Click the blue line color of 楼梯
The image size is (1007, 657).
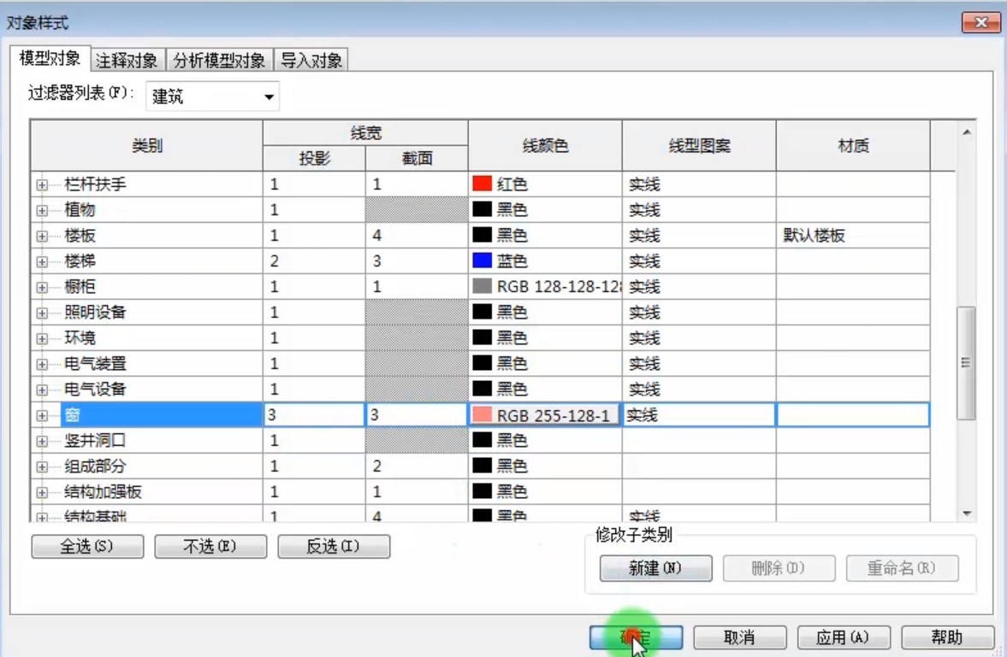pos(482,261)
